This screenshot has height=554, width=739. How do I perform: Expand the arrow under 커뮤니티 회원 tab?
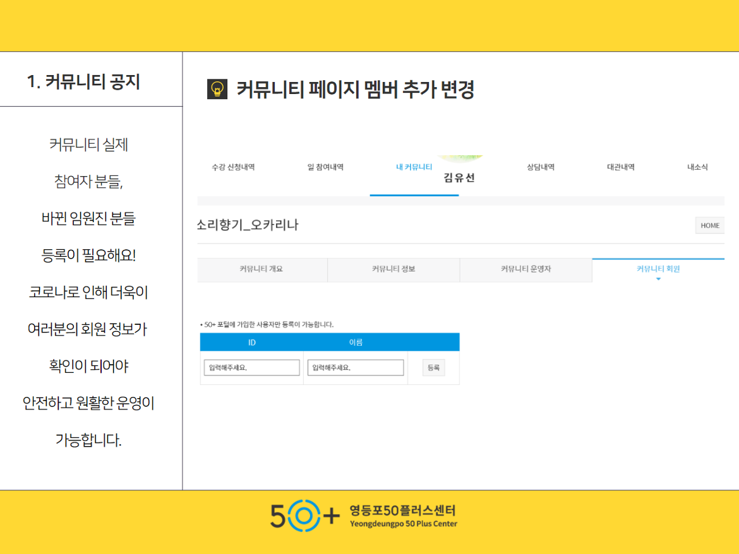point(658,279)
